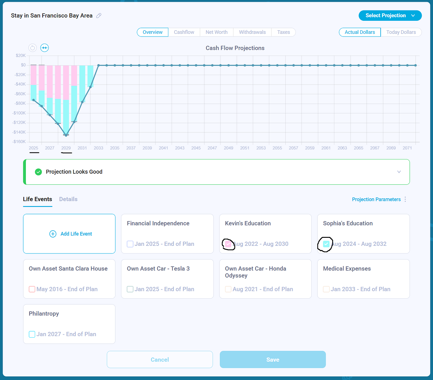Uncheck Sophia's Education cyan checkbox
The height and width of the screenshot is (380, 433).
tap(326, 244)
